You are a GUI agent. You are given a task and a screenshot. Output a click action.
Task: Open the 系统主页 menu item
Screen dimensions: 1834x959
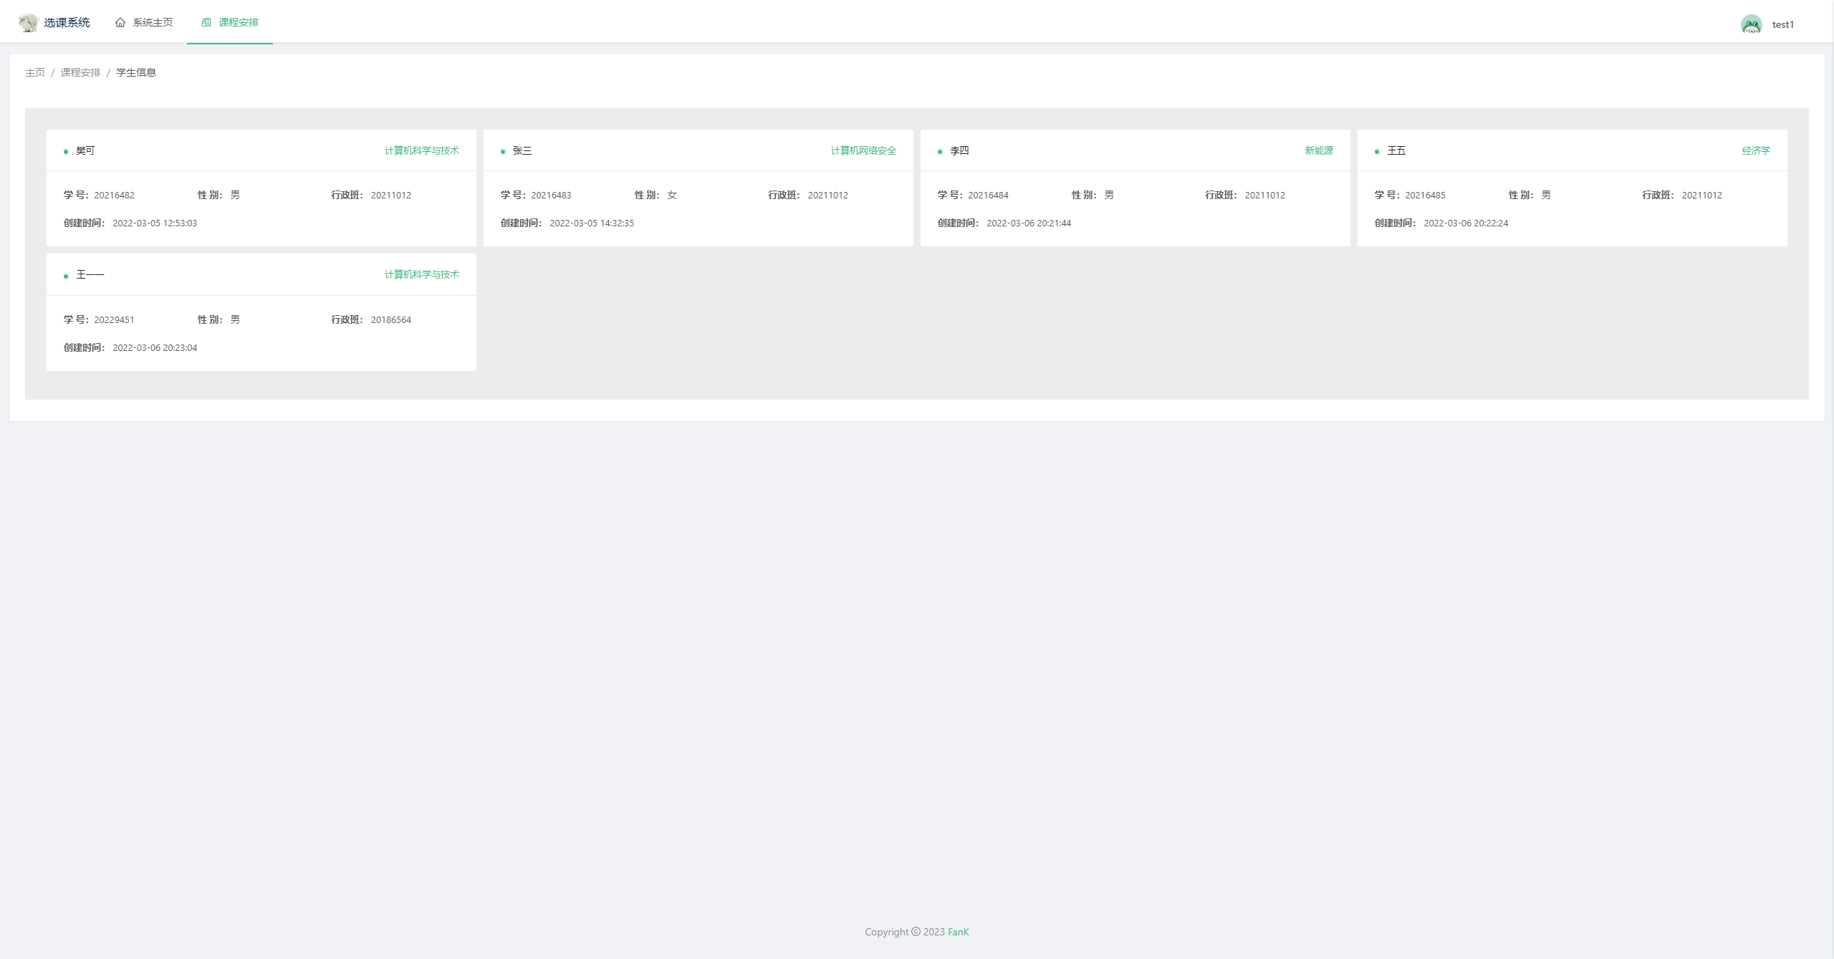(152, 23)
